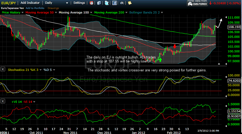Share the chart via Twitter icon
The height and width of the screenshot is (134, 242).
click(x=107, y=3)
